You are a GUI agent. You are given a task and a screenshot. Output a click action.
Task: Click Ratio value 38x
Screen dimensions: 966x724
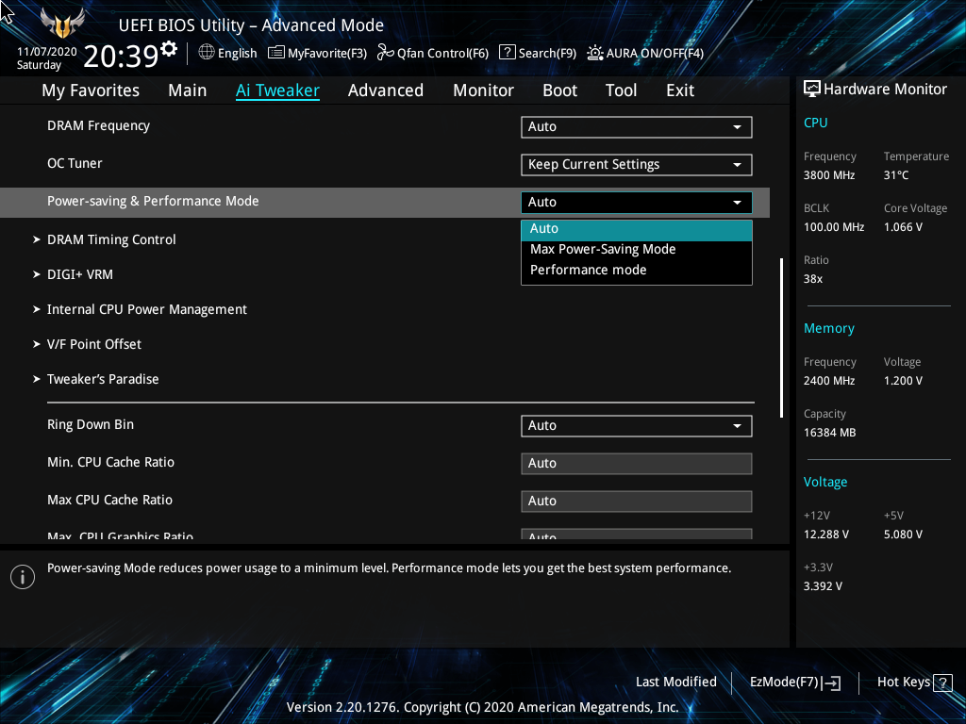click(813, 279)
